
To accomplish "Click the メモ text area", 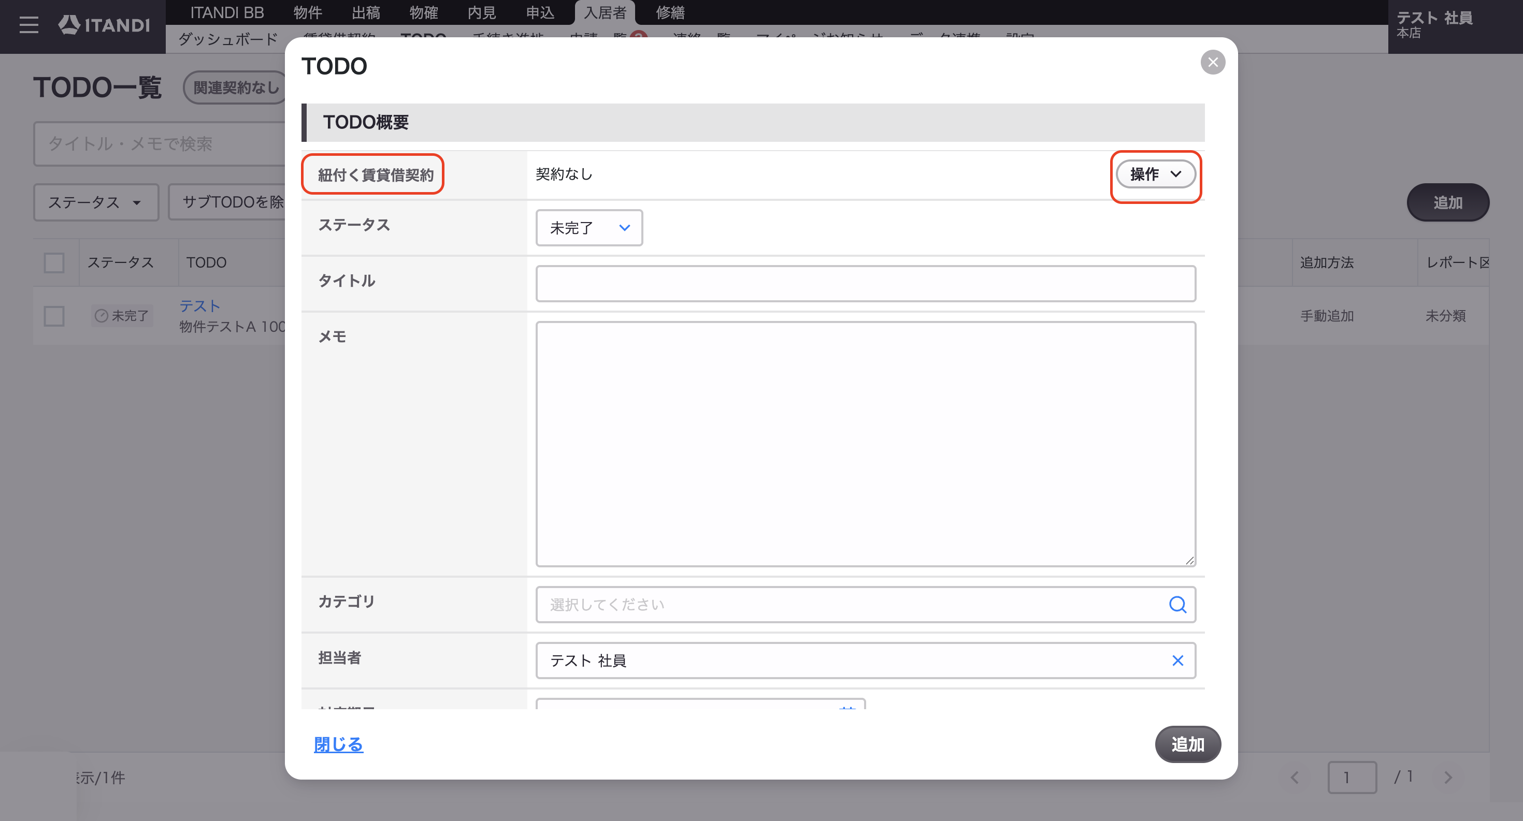I will click(866, 444).
